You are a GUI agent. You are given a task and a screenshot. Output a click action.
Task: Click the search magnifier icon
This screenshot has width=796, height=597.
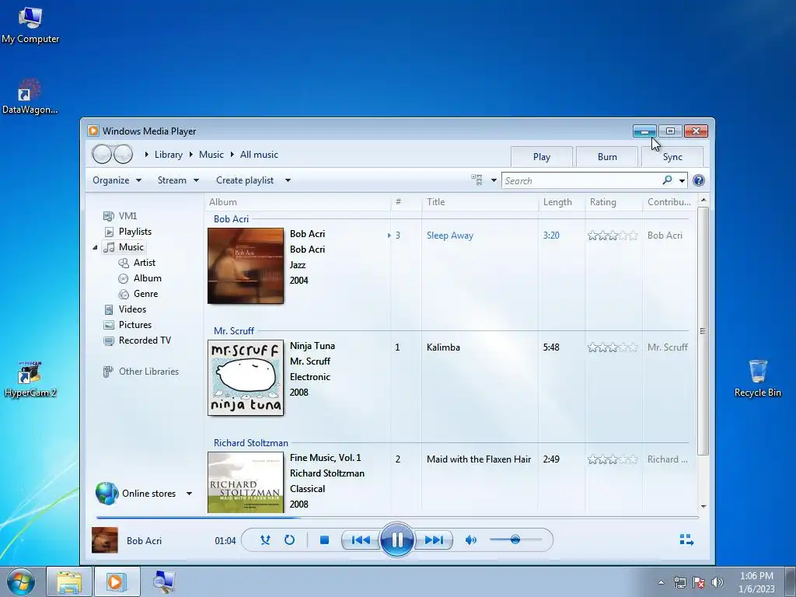668,180
